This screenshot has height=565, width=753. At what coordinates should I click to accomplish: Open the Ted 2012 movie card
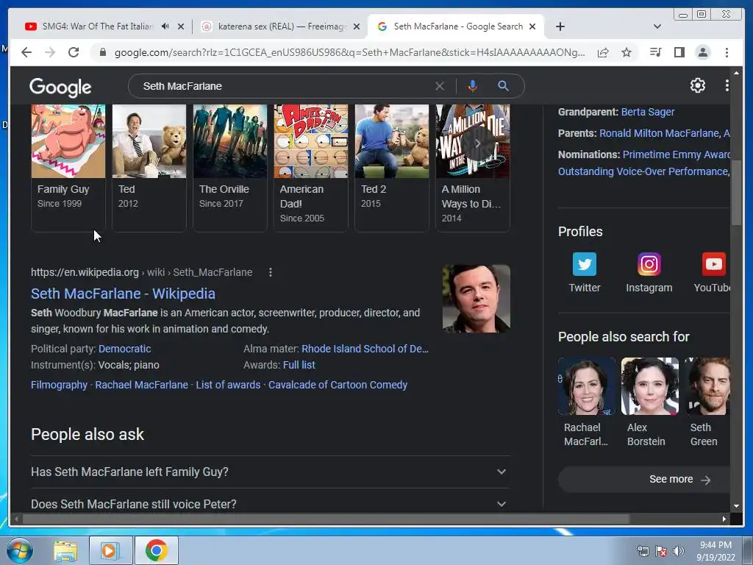tap(149, 168)
